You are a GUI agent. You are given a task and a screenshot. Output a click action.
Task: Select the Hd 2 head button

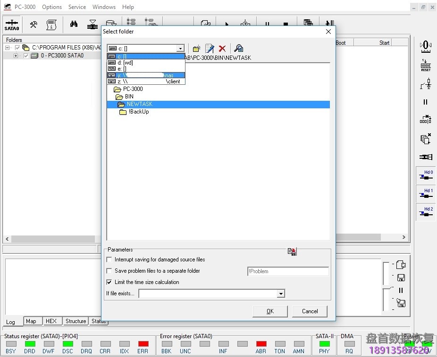pyautogui.click(x=426, y=211)
